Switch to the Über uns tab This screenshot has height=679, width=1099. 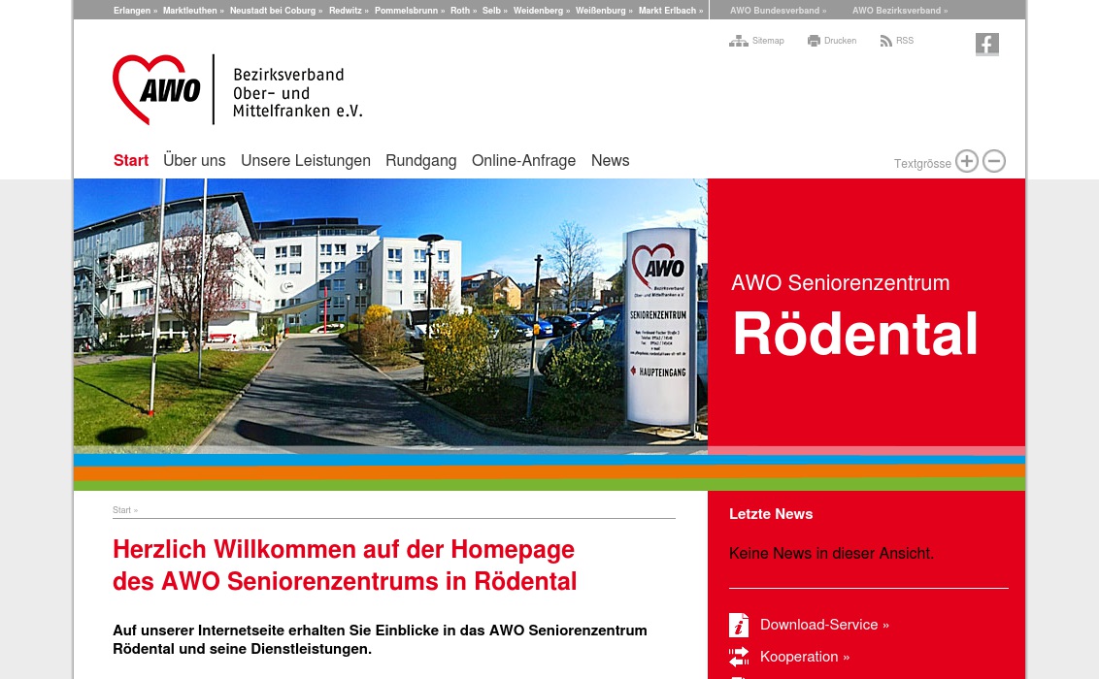coord(194,161)
